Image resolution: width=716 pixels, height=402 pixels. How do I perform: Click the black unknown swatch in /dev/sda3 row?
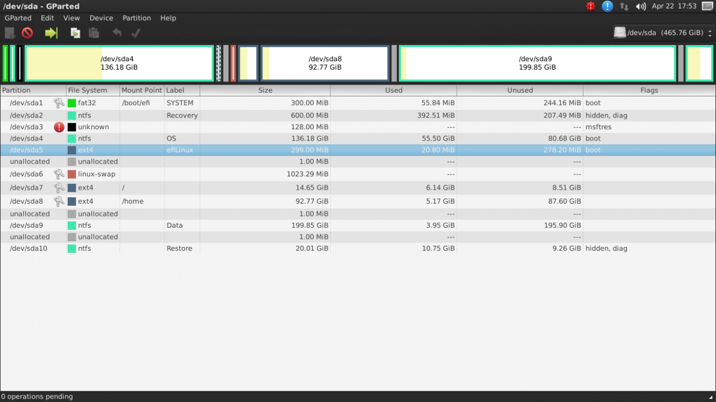[71, 127]
